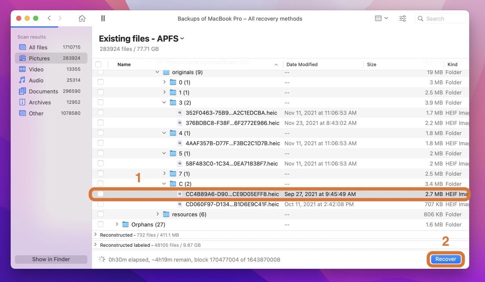485x282 pixels.
Task: Open the filter sliders icon
Action: click(x=403, y=18)
